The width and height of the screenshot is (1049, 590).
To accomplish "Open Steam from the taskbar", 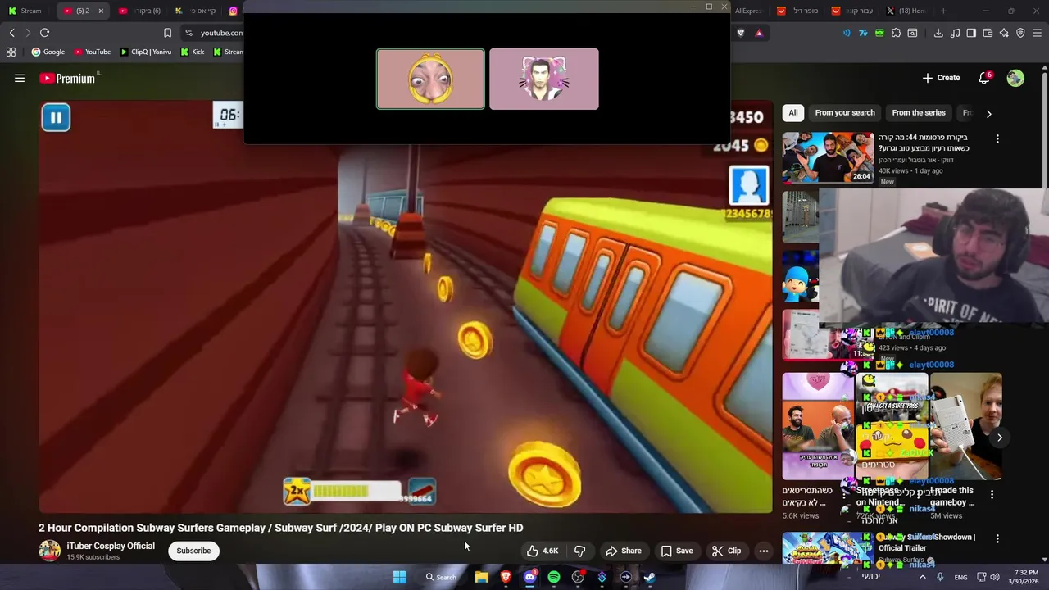I will click(x=649, y=577).
